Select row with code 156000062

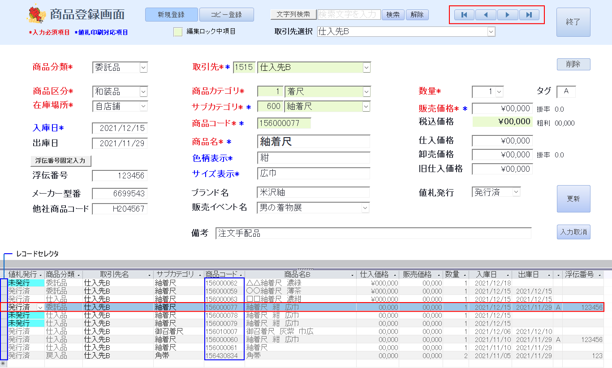(4, 283)
